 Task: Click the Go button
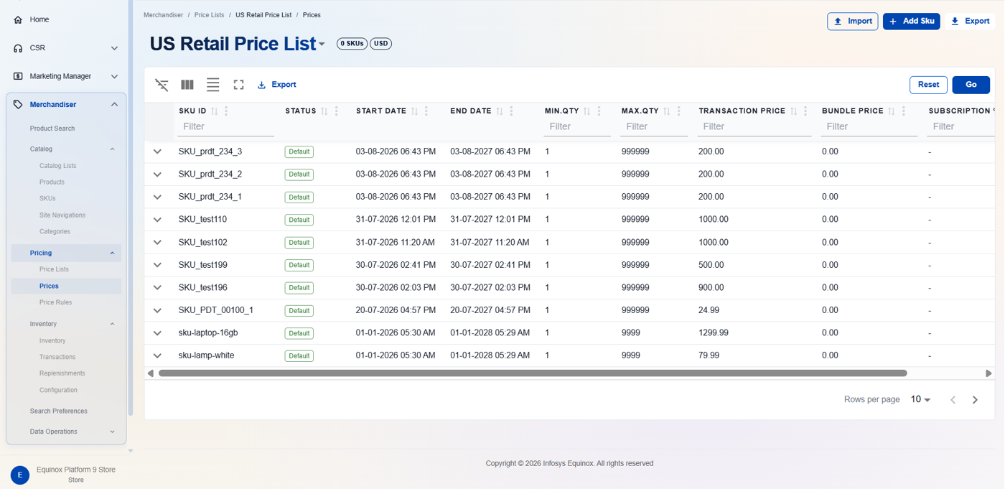[971, 85]
